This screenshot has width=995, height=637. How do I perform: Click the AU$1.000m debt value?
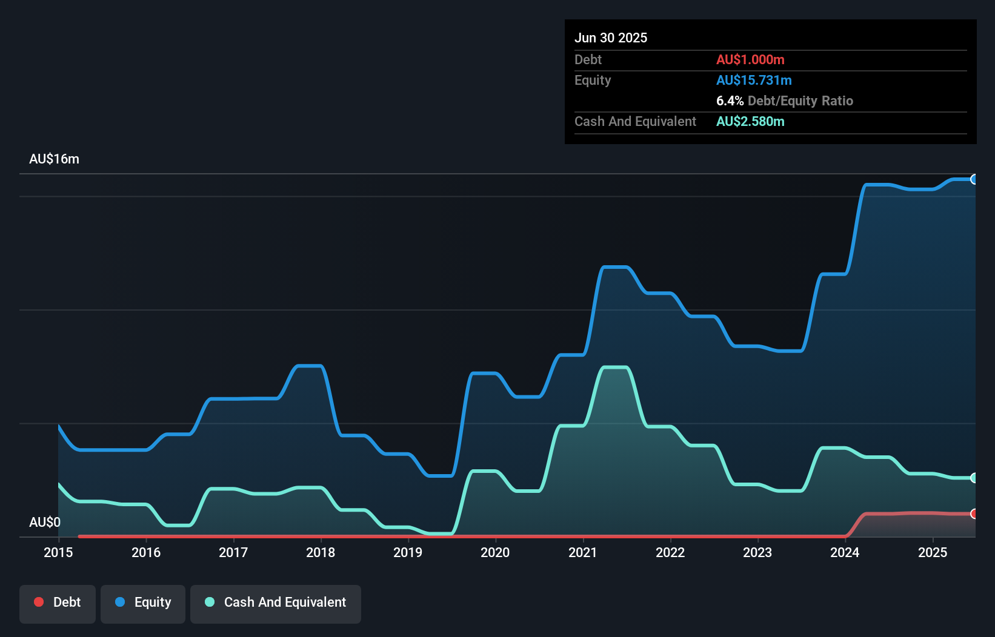point(750,59)
